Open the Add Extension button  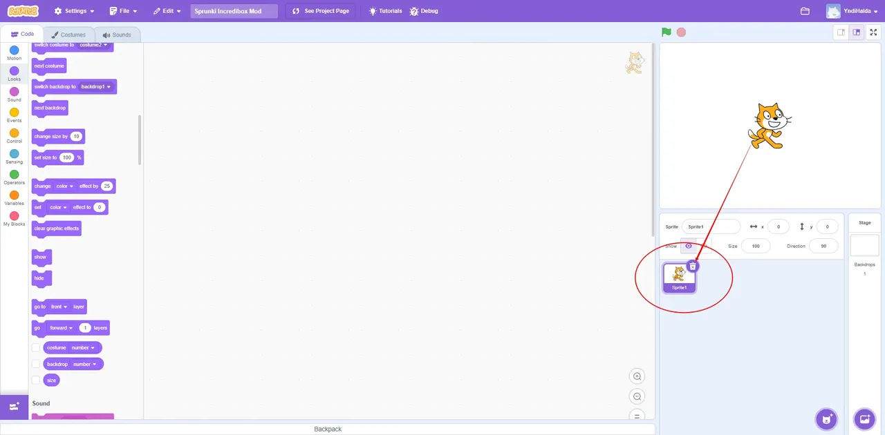[14, 407]
